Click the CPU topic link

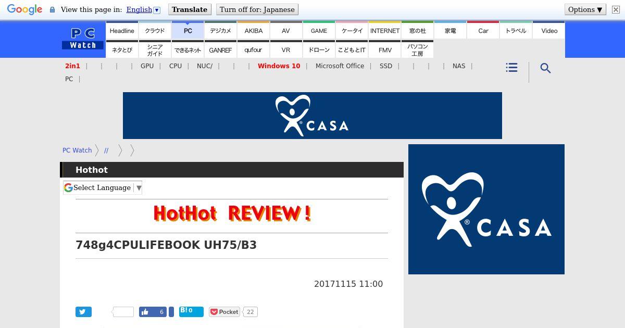click(176, 66)
